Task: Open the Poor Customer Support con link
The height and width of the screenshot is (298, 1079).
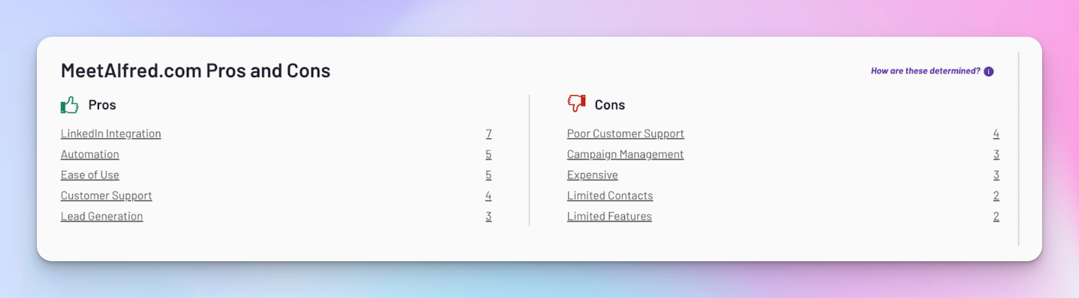Action: pos(625,134)
